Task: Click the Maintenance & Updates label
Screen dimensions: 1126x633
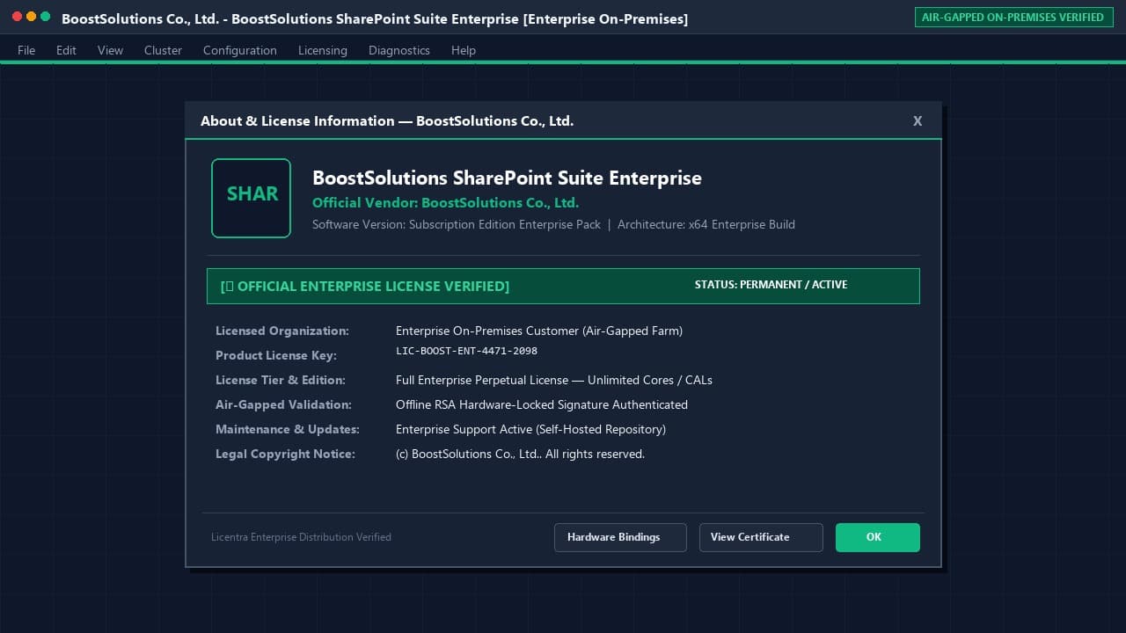Action: tap(288, 429)
